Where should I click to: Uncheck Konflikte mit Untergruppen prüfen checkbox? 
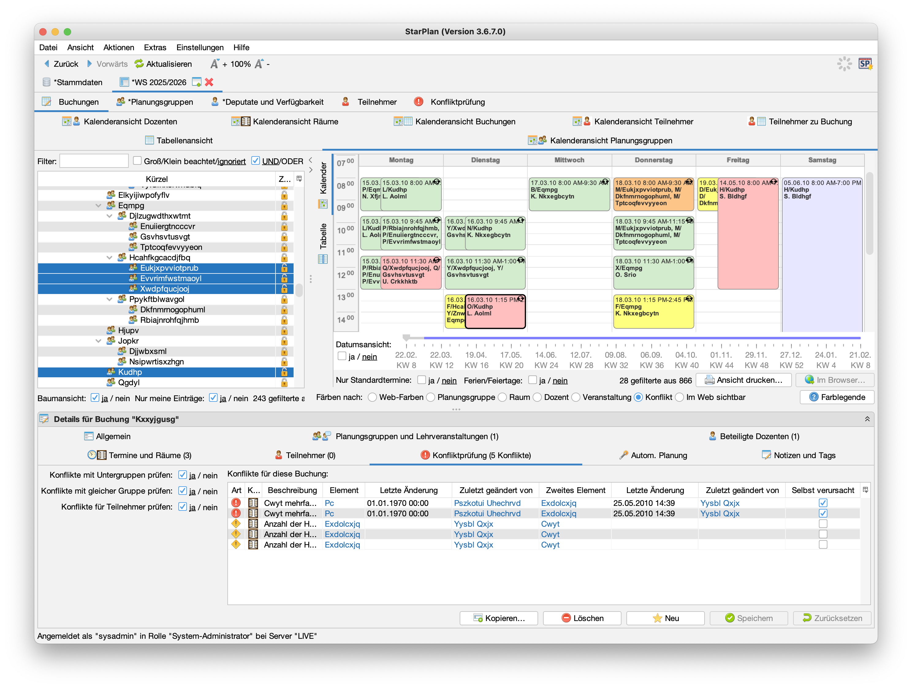pos(183,475)
